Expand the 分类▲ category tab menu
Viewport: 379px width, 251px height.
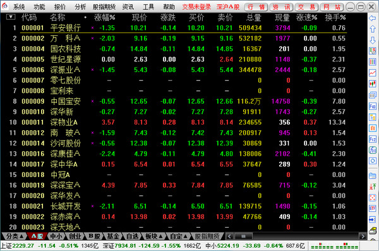coord(15,236)
